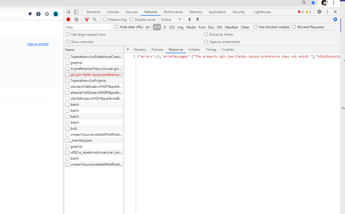Check the Disable cache option
The height and width of the screenshot is (214, 345).
point(132,20)
